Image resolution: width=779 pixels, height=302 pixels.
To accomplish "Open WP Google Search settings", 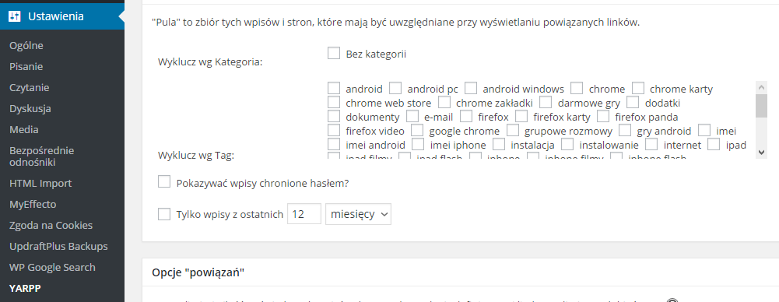I will 52,267.
